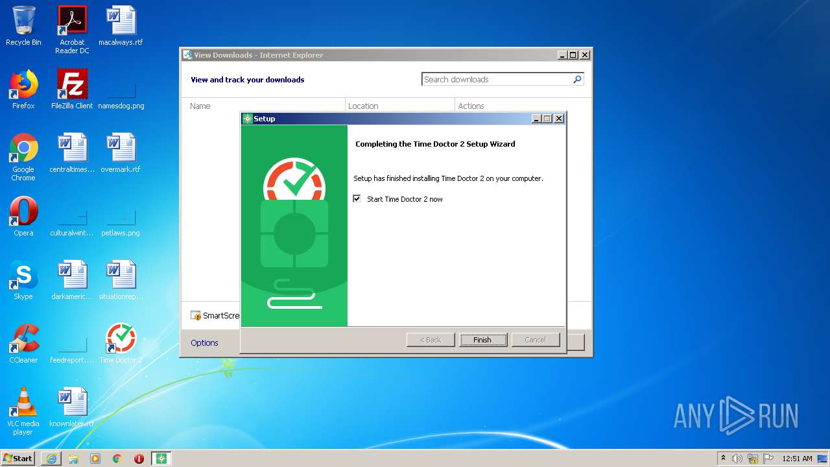Sort downloads by Location column
This screenshot has width=830, height=467.
point(363,106)
